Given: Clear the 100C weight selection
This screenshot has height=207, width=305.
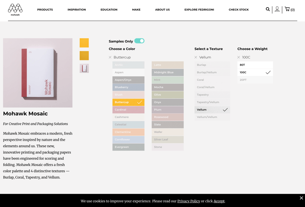Looking at the screenshot, I should pos(239,57).
